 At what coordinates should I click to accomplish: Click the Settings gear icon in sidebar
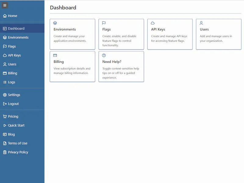click(5, 95)
